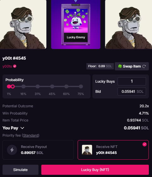Set probability to the 45% stop
152x177 pixels.
pyautogui.click(x=52, y=86)
